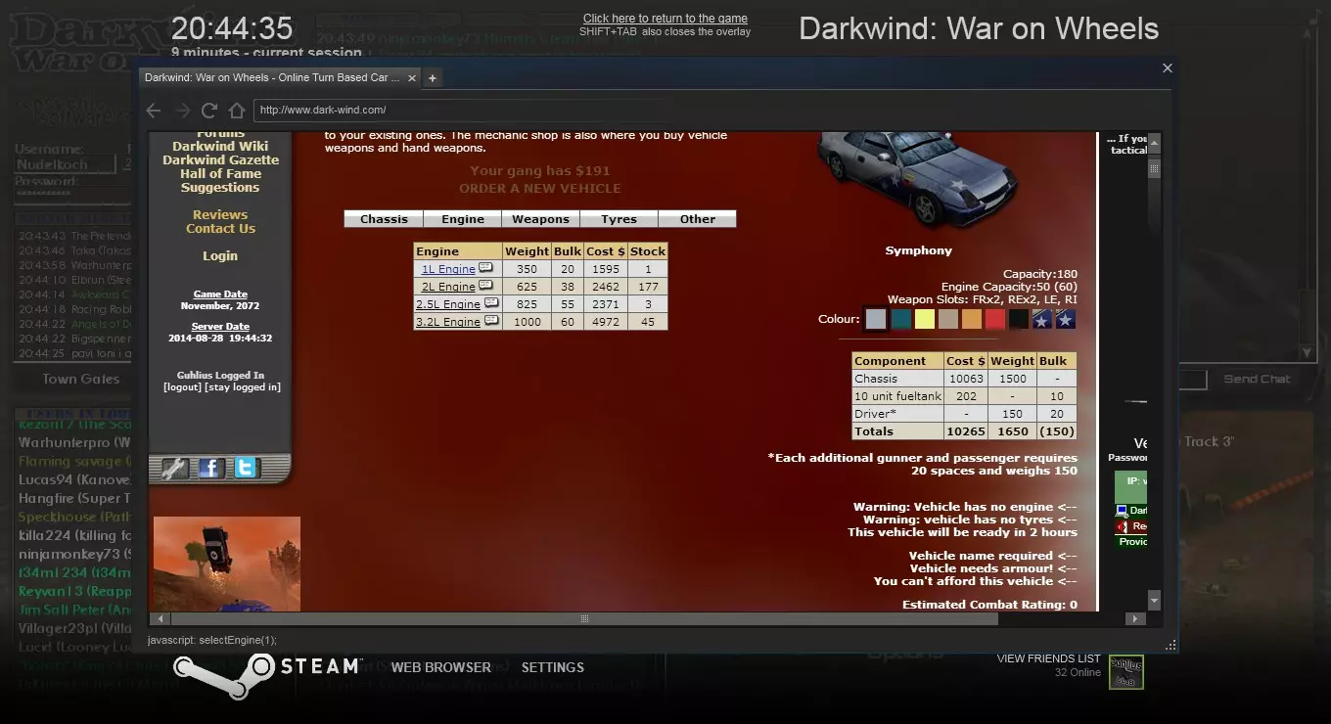1331x724 pixels.
Task: Open the Guhlius friends avatar
Action: [1125, 672]
